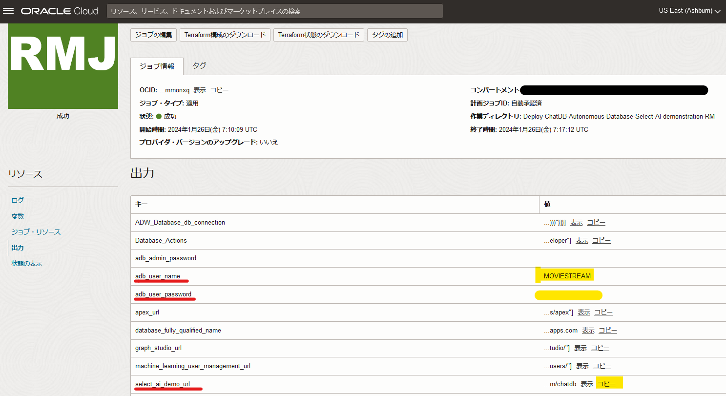
Task: Open 変数 in the resources list
Action: click(x=18, y=216)
